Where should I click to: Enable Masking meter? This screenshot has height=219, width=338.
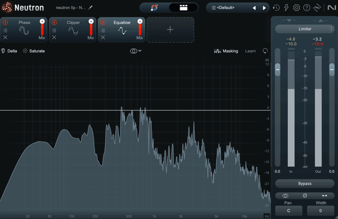(226, 51)
